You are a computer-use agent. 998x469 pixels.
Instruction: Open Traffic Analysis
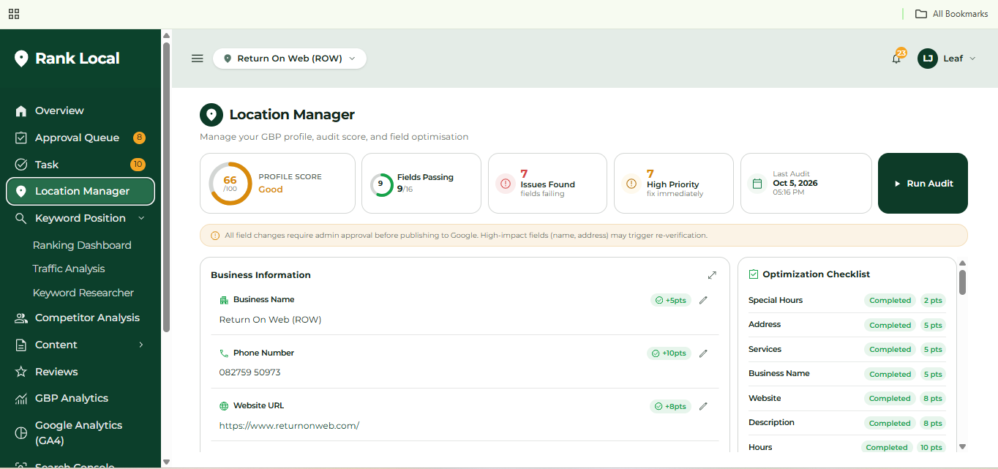[69, 269]
